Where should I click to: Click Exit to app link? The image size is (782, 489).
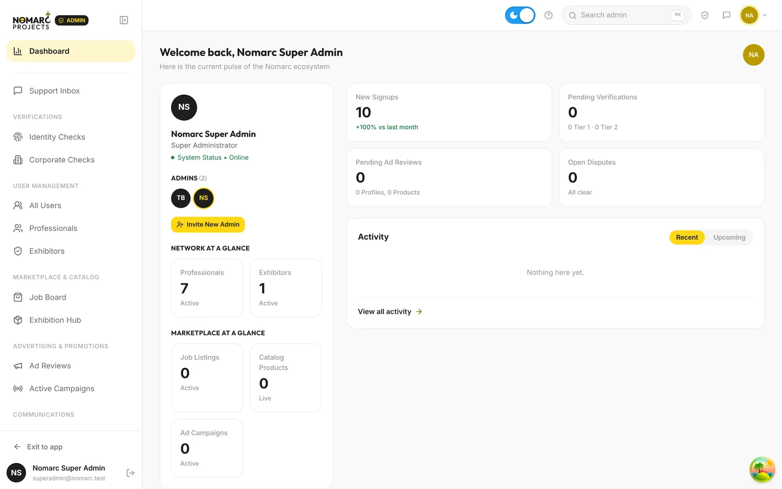[x=38, y=446]
